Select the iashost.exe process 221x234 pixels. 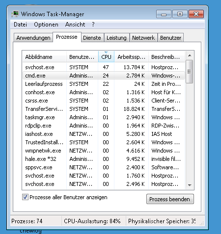(104, 134)
